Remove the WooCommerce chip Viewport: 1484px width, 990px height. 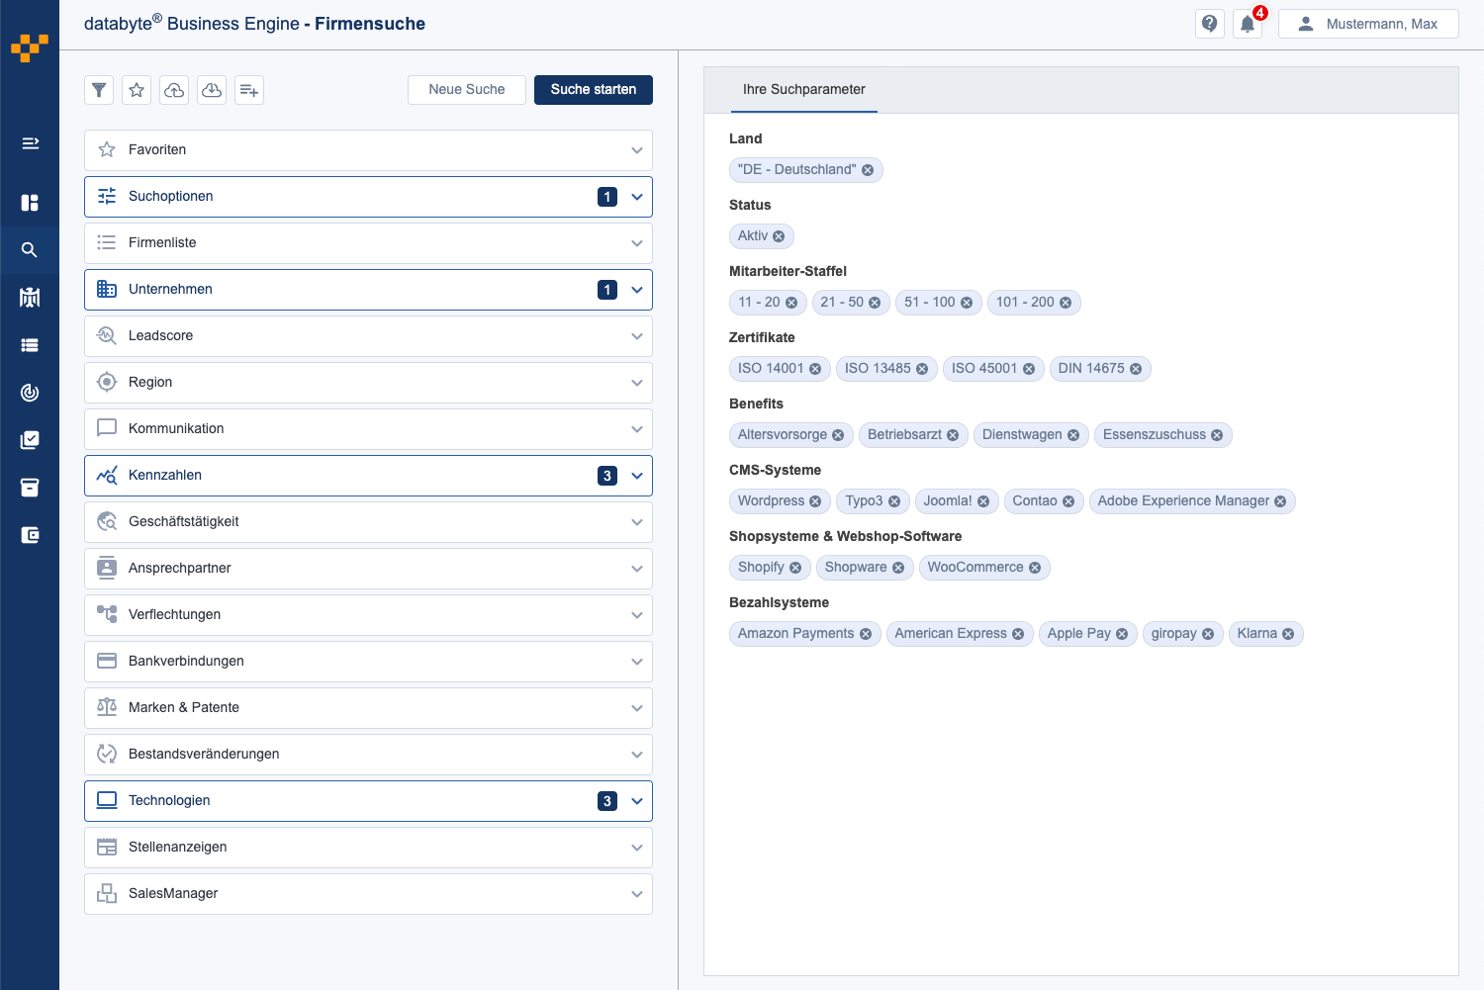1035,568
